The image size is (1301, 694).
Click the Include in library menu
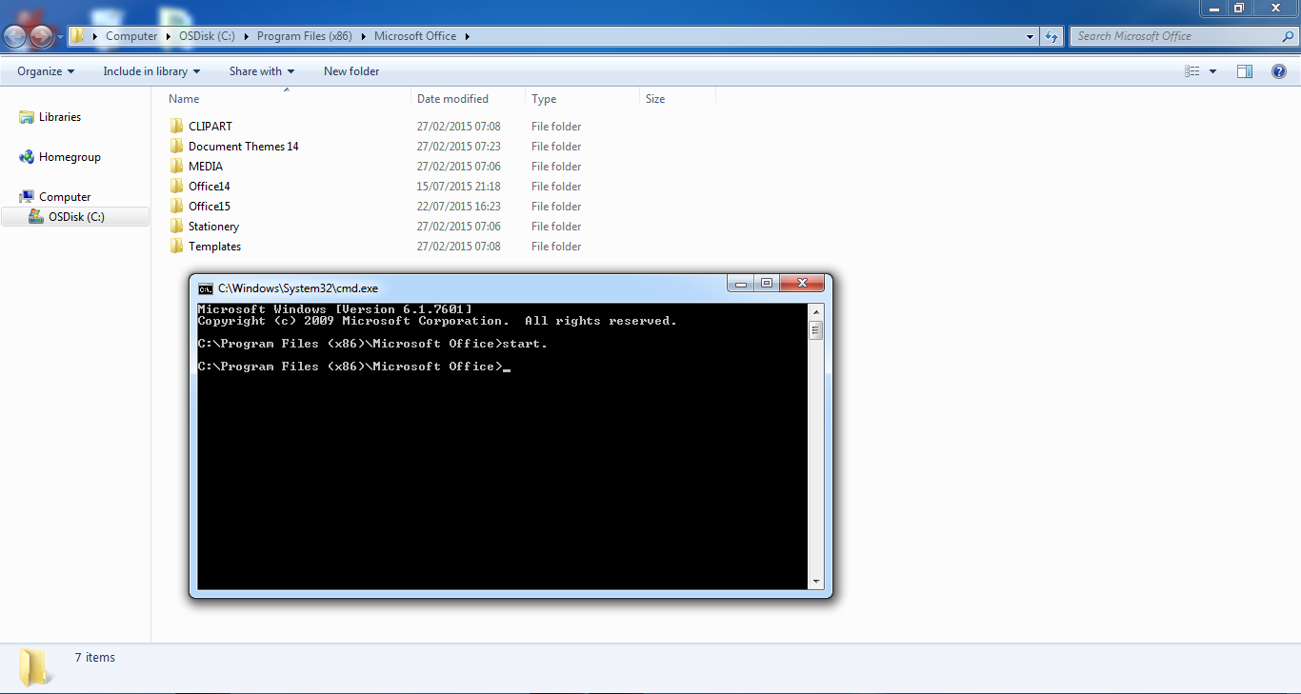pyautogui.click(x=150, y=70)
